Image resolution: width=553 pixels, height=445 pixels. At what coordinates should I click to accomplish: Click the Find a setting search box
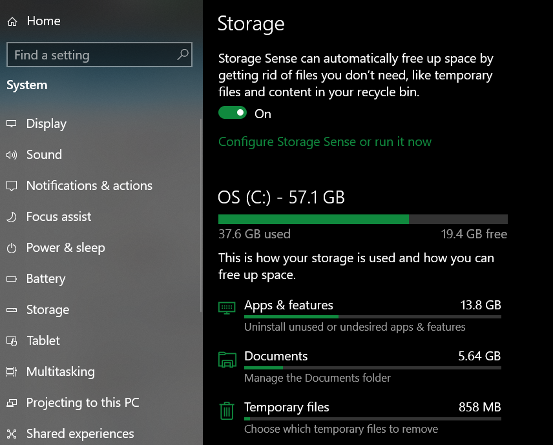[90, 56]
